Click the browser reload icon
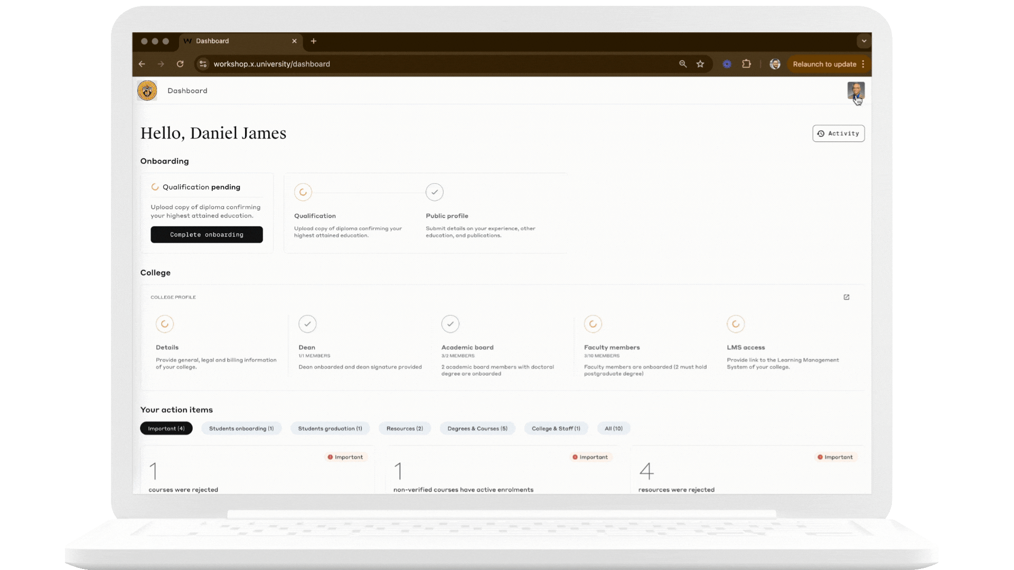 pyautogui.click(x=180, y=64)
